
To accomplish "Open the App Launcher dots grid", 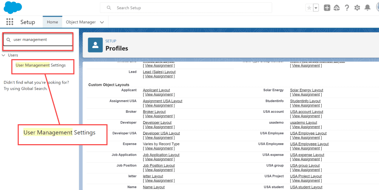I will 10,22.
